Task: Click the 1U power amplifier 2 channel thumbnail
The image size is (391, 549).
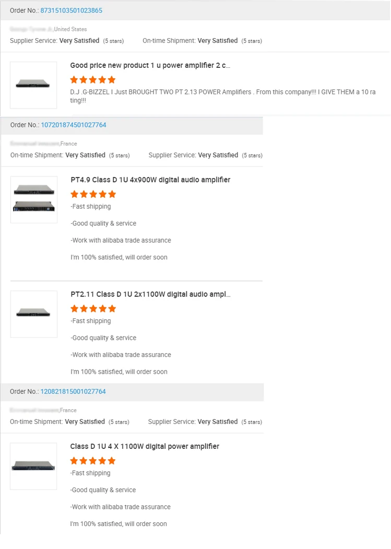Action: tap(33, 85)
